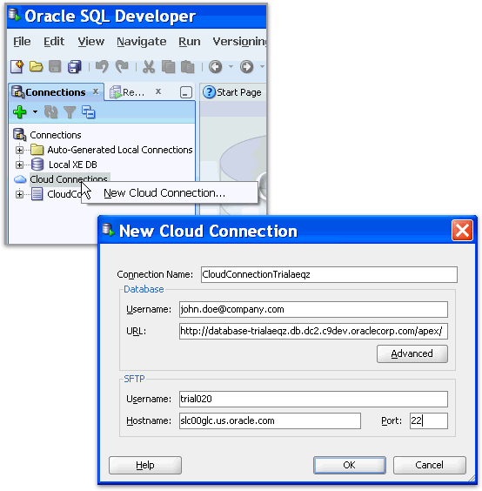
Task: Open the Forward history dropdown arrow
Action: coord(262,66)
